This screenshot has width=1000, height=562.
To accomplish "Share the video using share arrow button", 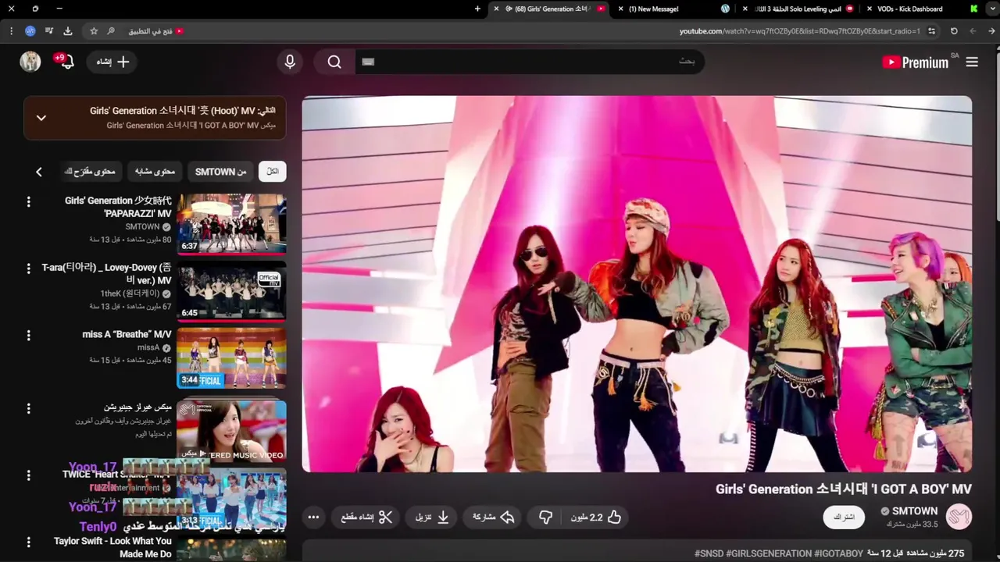I will pyautogui.click(x=494, y=517).
